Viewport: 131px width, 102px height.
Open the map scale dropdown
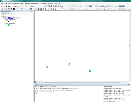click(x=43, y=6)
